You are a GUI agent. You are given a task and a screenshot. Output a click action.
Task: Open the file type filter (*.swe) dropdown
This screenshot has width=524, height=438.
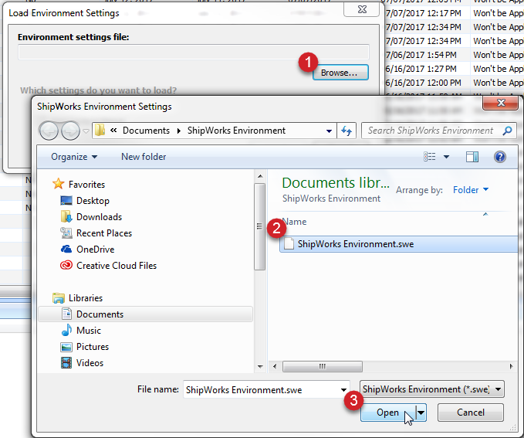[x=431, y=389]
